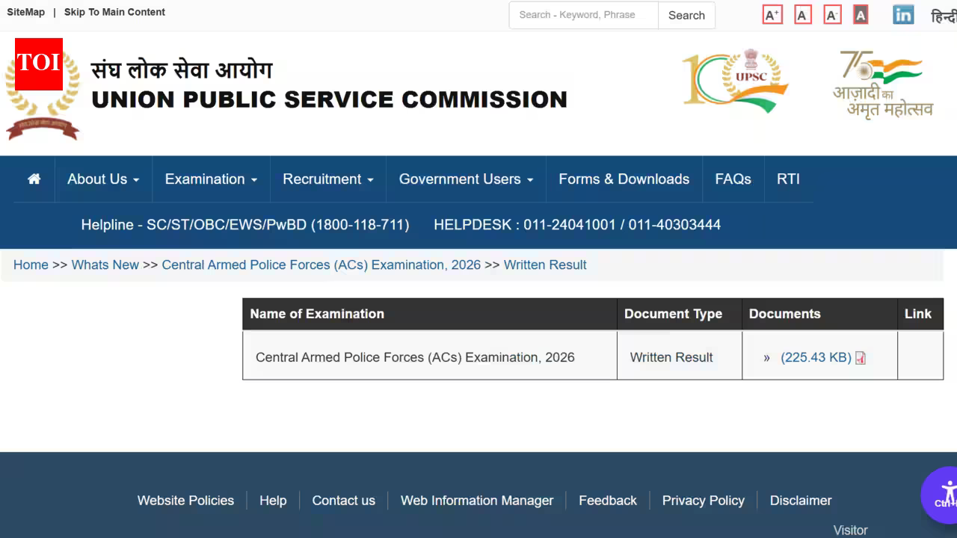The height and width of the screenshot is (538, 957).
Task: Reset font size with normal A icon
Action: 803,15
